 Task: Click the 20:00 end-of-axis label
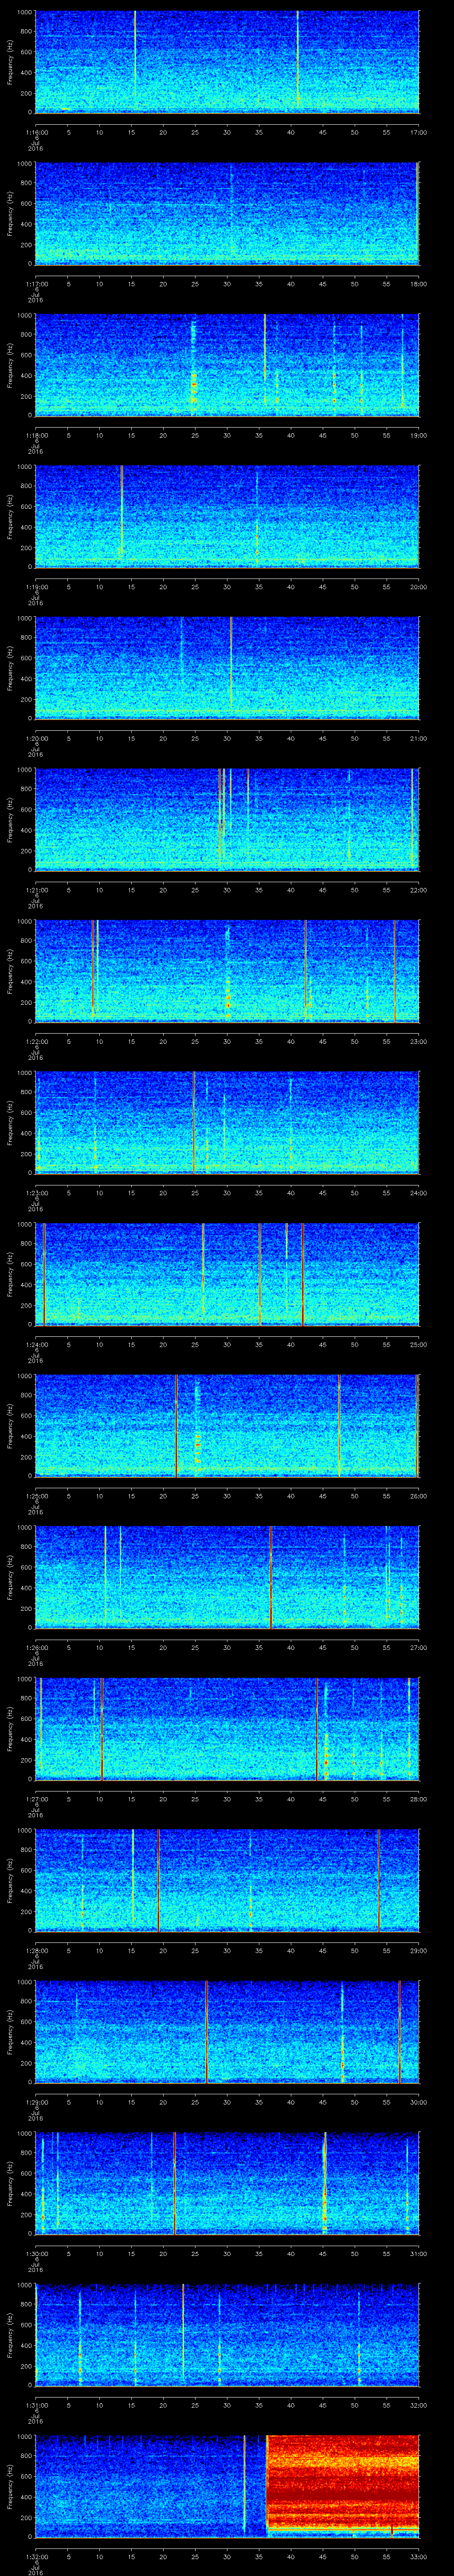click(x=419, y=587)
